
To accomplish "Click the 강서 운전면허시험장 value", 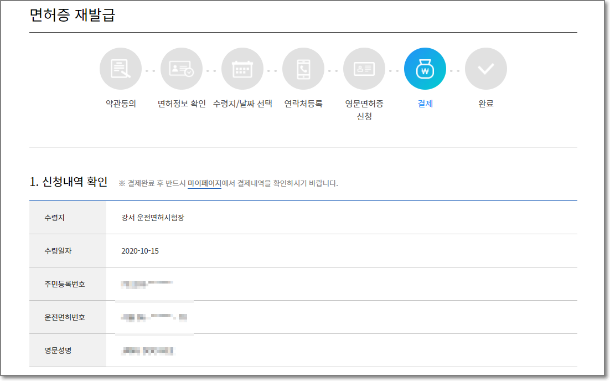I will (x=153, y=218).
